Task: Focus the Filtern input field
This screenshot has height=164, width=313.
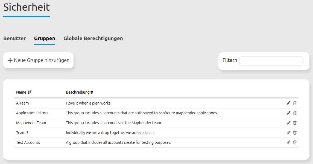Action: tap(271, 61)
